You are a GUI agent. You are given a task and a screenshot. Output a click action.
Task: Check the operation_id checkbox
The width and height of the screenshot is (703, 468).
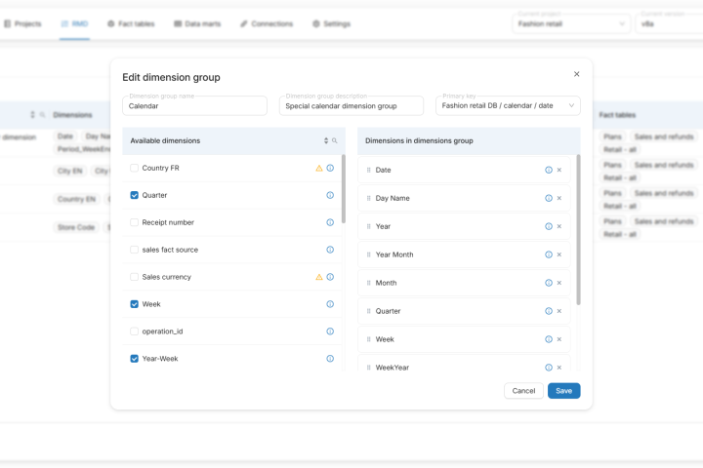[134, 331]
